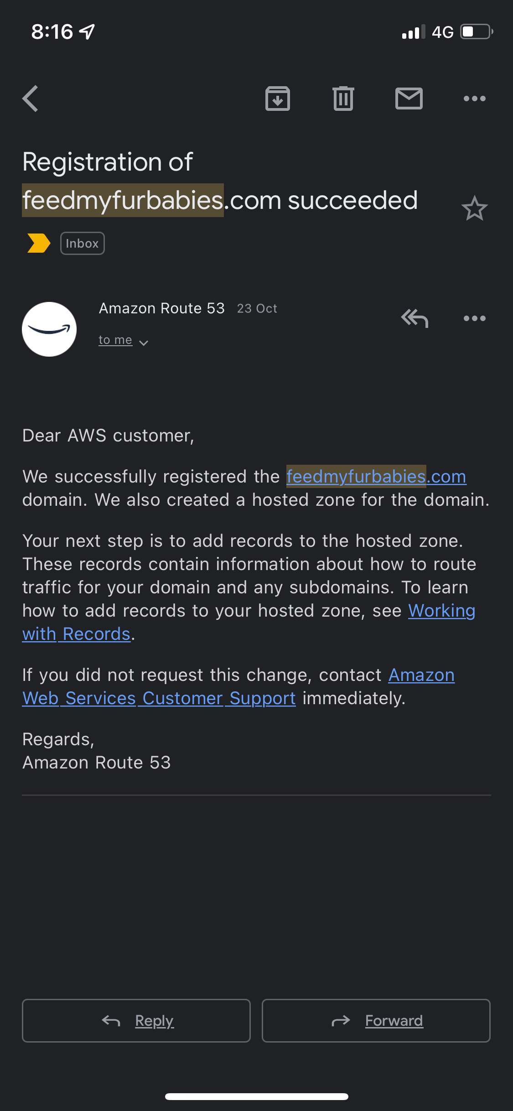Tap the Reply button at the bottom
This screenshot has width=513, height=1111.
click(x=136, y=1021)
